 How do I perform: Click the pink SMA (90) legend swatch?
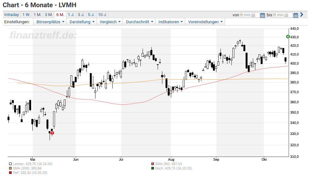(152, 164)
